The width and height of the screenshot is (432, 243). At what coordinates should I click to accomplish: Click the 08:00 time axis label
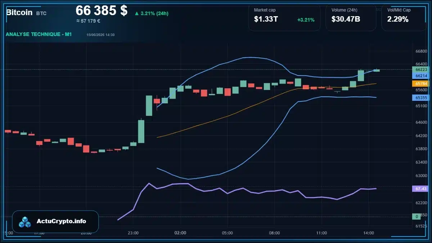275,233
